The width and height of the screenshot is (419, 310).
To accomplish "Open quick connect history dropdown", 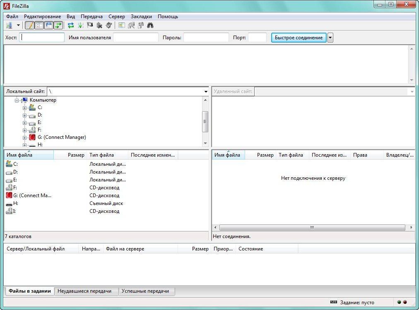I will tap(330, 38).
